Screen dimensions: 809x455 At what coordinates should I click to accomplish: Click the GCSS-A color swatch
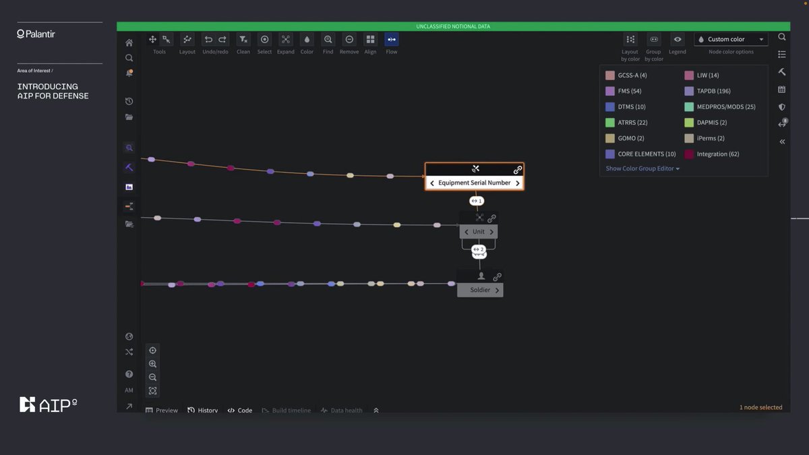[x=610, y=75]
